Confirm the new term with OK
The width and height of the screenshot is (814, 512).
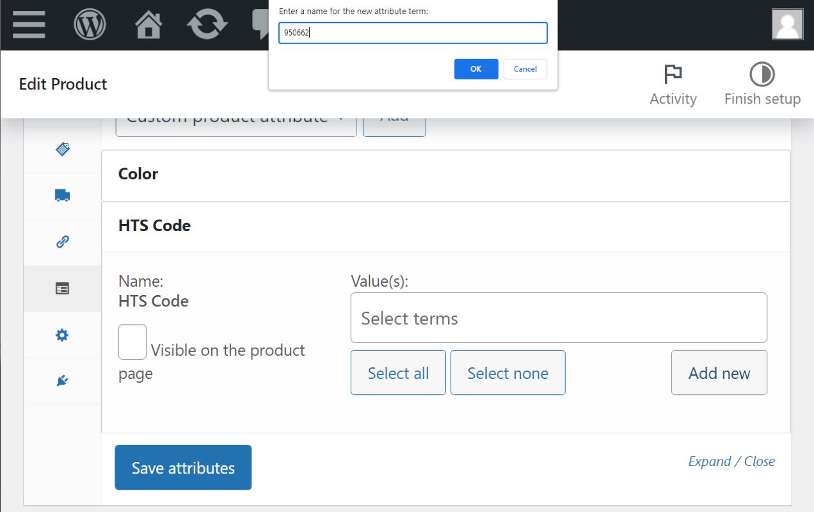point(476,69)
